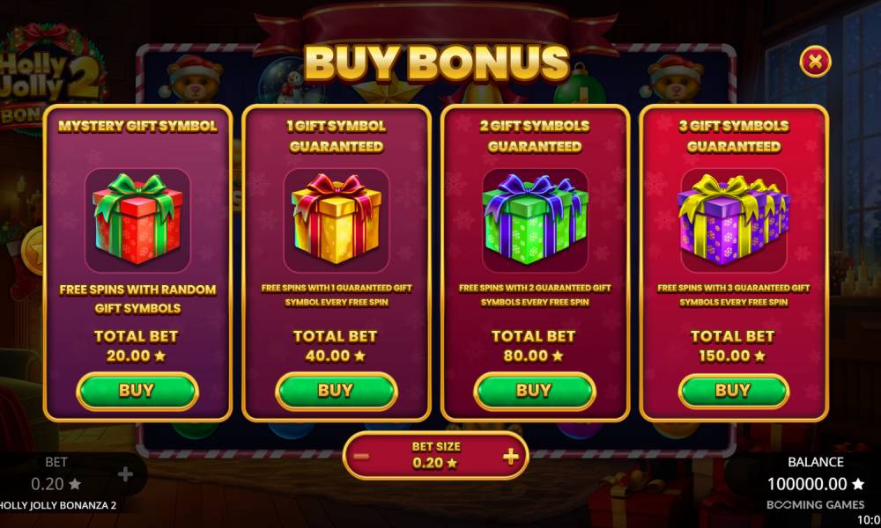Click the main Bet 0.20 display

coord(56,484)
